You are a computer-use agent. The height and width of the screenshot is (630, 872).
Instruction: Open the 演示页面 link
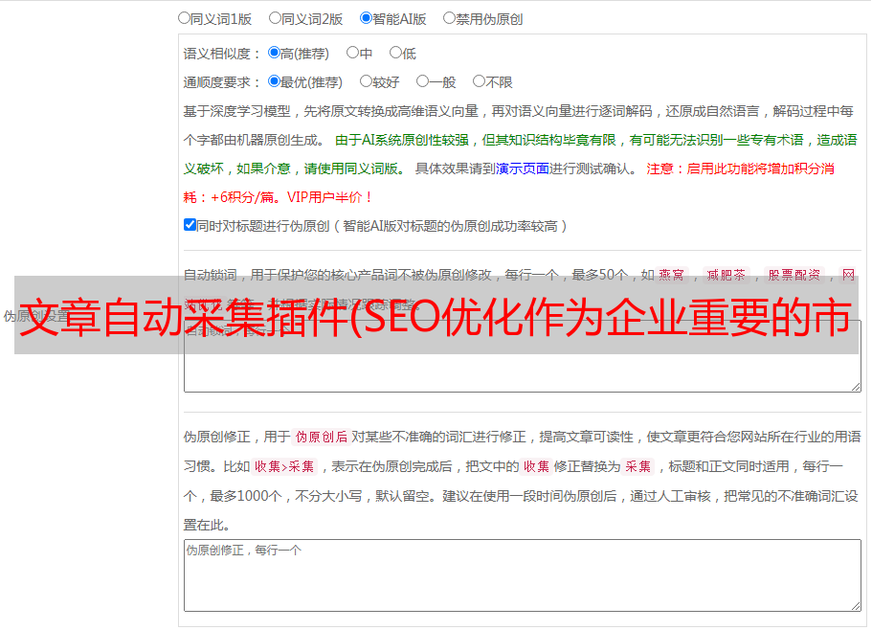(522, 169)
